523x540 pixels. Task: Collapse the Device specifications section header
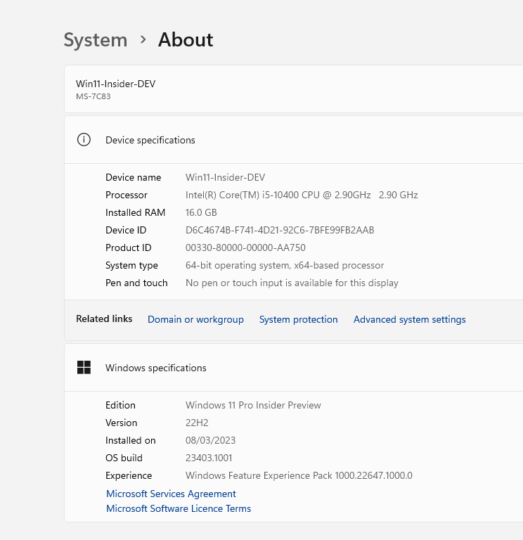click(x=294, y=140)
